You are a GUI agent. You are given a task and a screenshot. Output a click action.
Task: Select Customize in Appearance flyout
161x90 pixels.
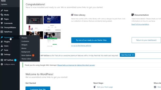pyautogui.click(x=25, y=41)
